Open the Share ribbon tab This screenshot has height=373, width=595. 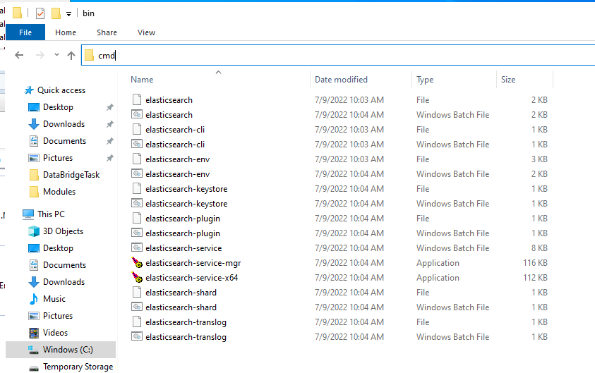pyautogui.click(x=107, y=32)
